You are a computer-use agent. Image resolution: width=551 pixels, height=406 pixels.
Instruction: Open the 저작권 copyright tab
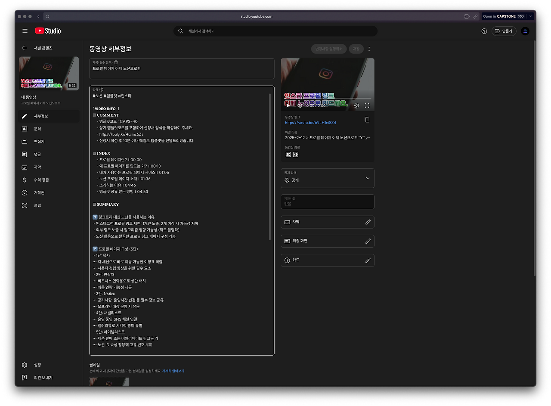coord(49,192)
